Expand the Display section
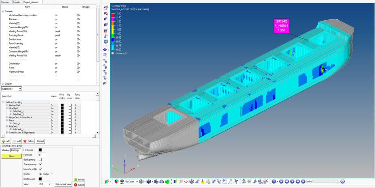This screenshot has width=375, height=188. 3,84
